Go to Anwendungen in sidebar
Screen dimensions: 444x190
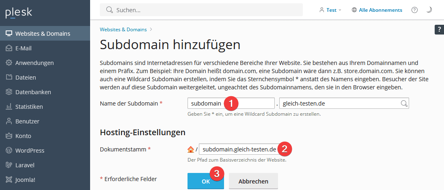pos(45,63)
